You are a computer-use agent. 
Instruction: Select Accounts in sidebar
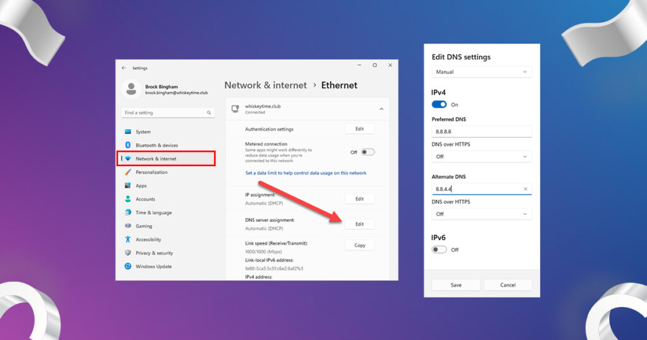pos(145,199)
